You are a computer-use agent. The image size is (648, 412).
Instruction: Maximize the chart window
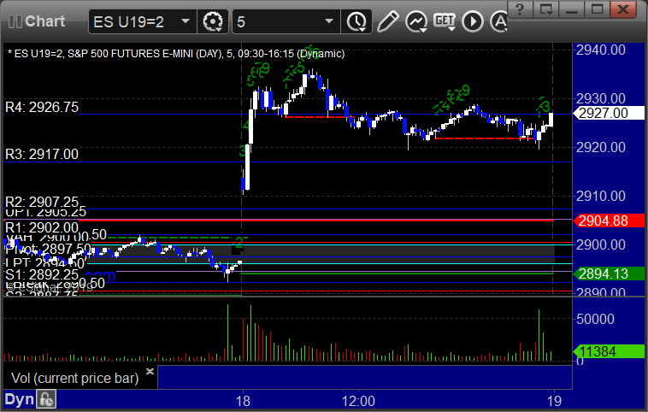(597, 9)
